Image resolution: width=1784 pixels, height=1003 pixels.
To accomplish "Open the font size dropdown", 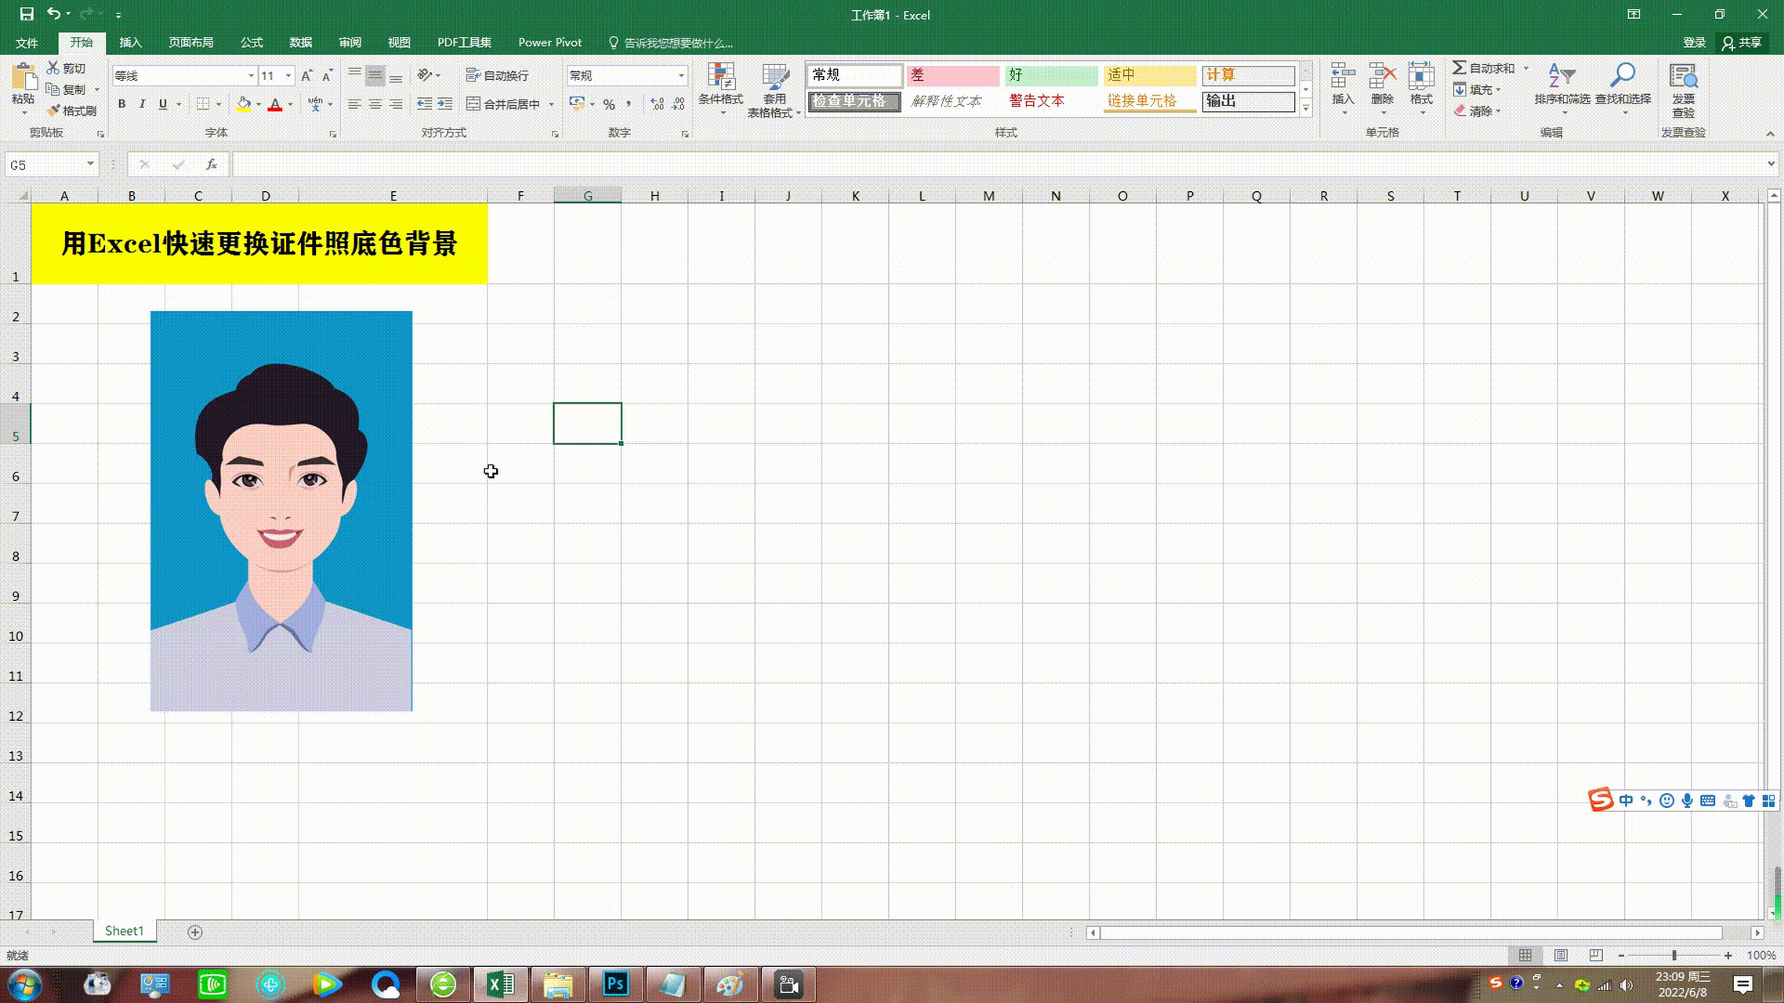I will pos(288,76).
